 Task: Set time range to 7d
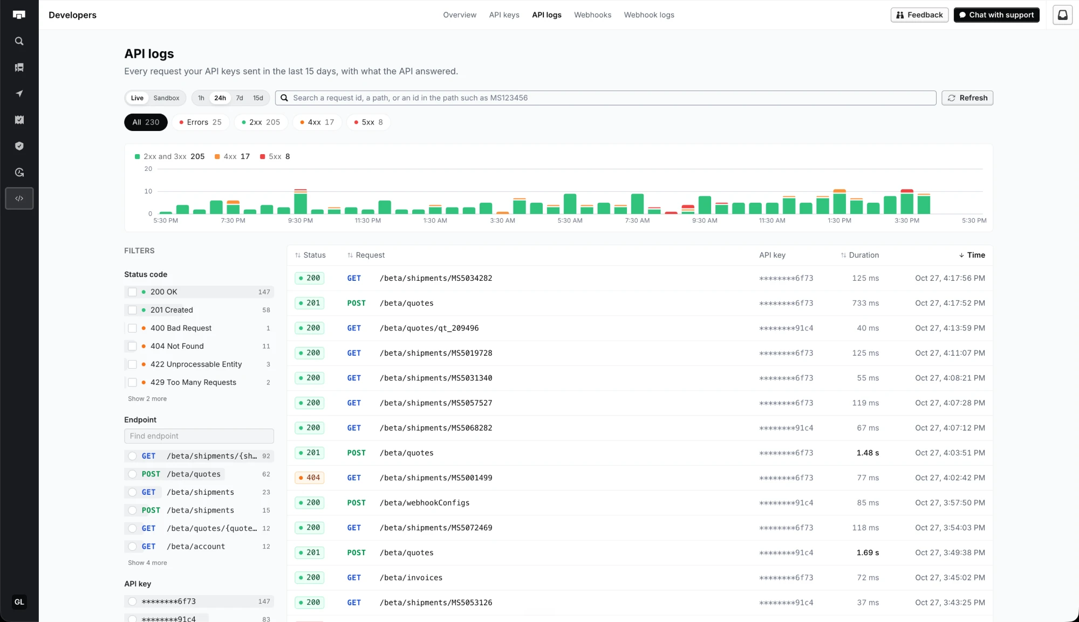click(240, 98)
